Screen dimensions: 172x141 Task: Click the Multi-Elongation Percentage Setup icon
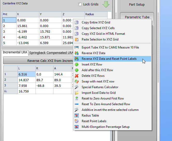click(77, 127)
